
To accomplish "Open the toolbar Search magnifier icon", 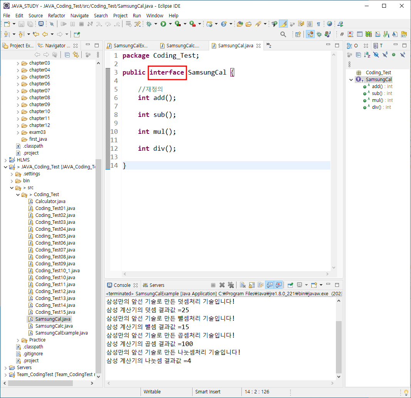I will (x=283, y=34).
